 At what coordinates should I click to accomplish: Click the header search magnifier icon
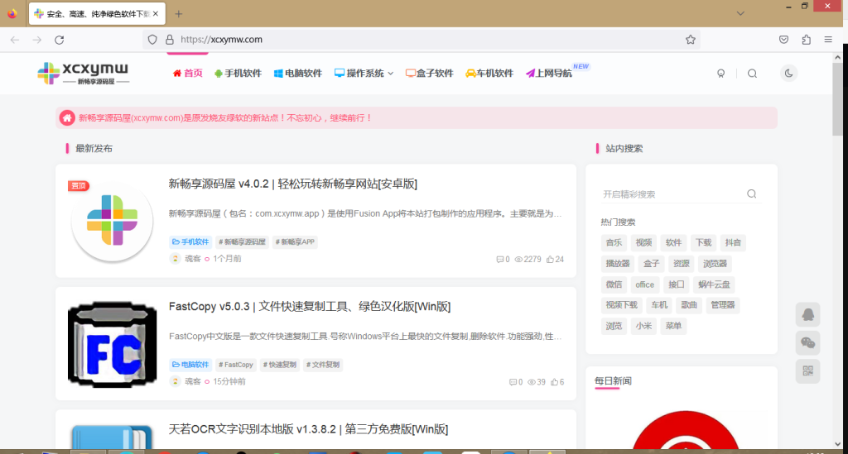tap(752, 74)
